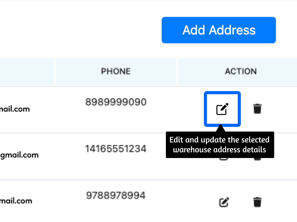Screen dimensions: 297x222
Task: Edit the address with phone 9788978994
Action: pos(224,202)
